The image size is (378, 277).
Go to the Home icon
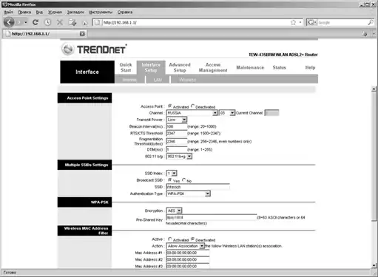click(85, 23)
